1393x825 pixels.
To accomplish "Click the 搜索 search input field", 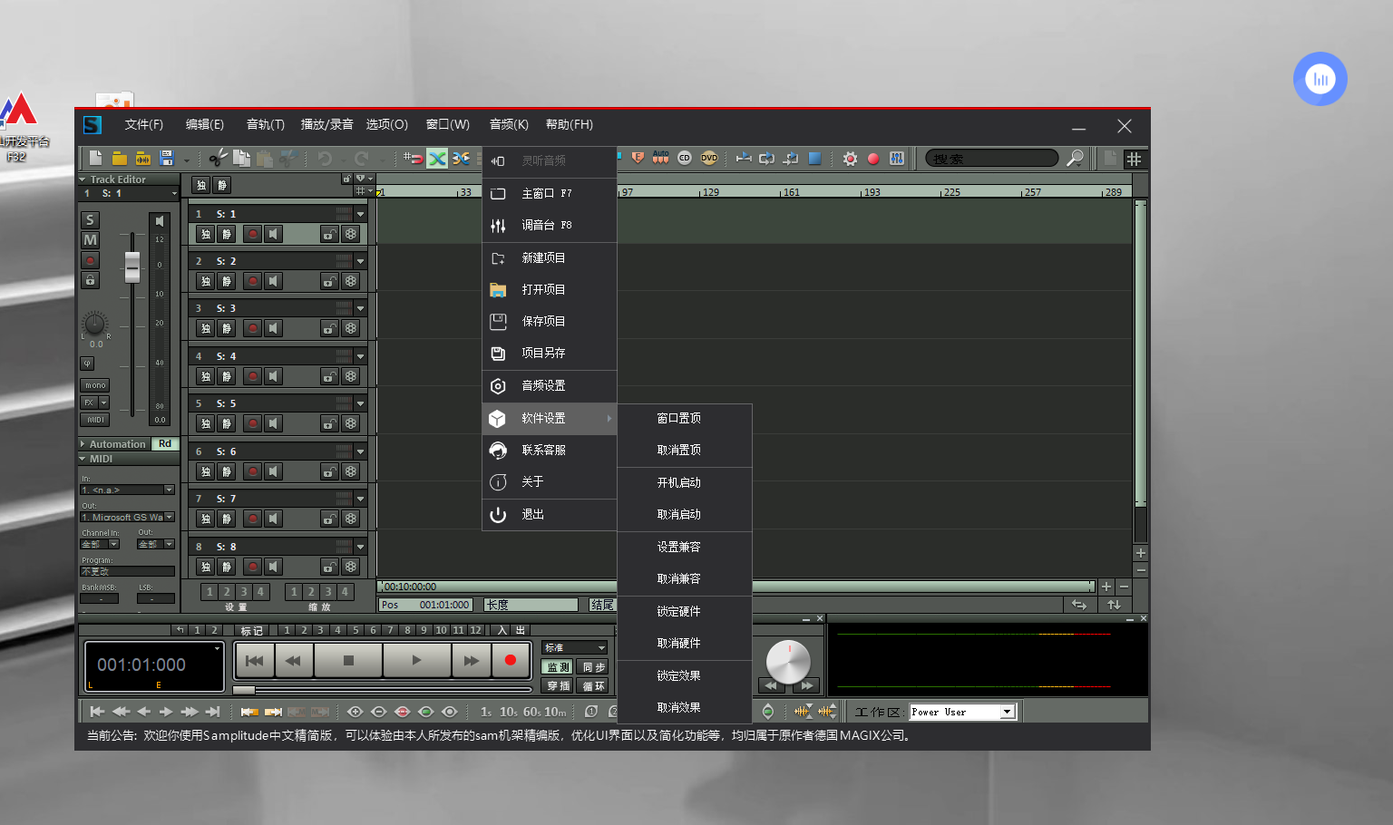I will (991, 159).
